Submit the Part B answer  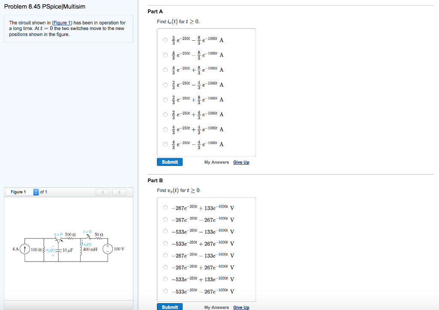coord(170,307)
